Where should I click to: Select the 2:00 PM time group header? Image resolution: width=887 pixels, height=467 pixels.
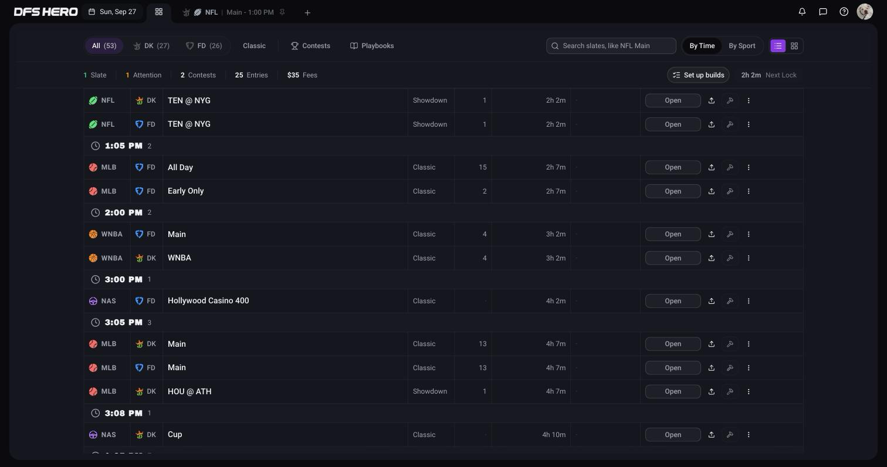pyautogui.click(x=443, y=212)
